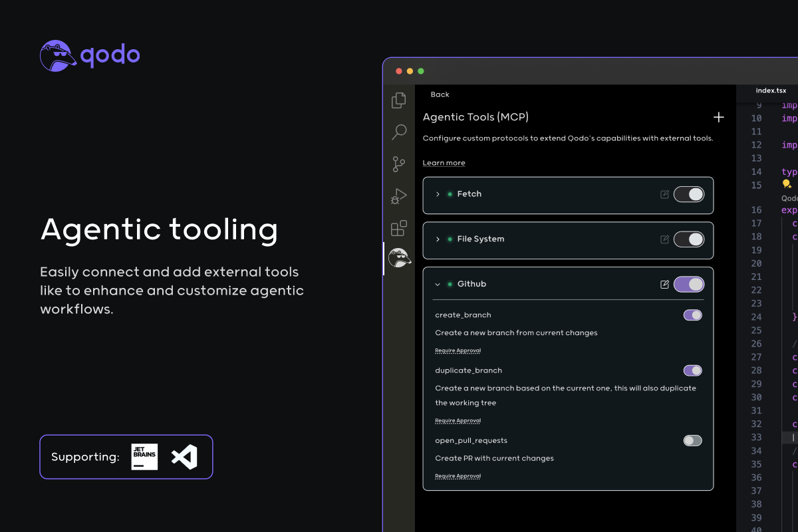798x532 pixels.
Task: Open the Learn more link
Action: 444,163
